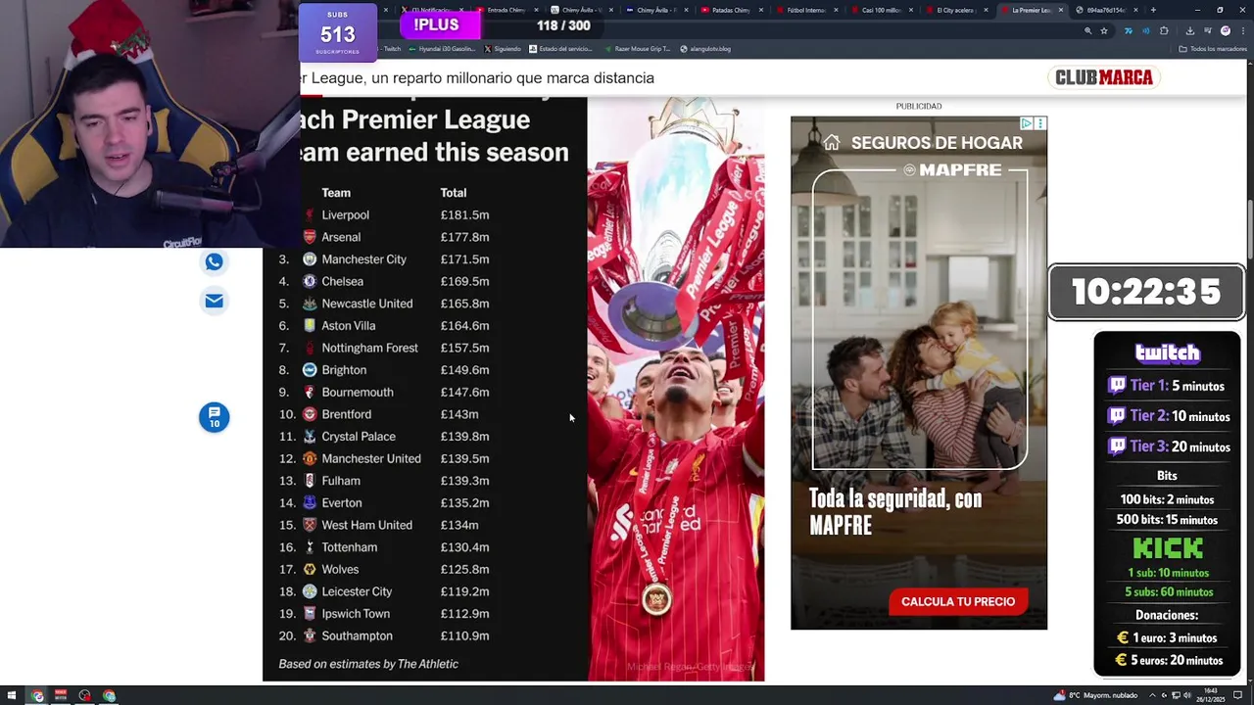The height and width of the screenshot is (705, 1254).
Task: Click the Brighton £149.6m row
Action: point(384,370)
